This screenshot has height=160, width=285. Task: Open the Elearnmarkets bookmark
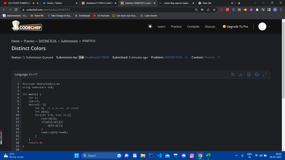[15, 16]
